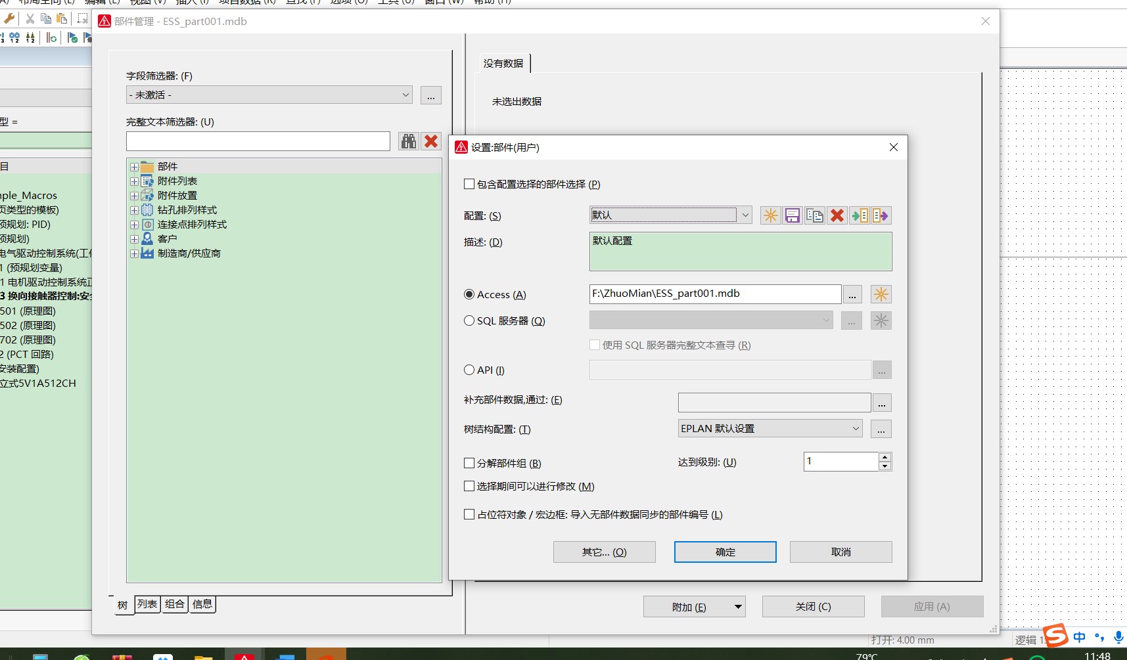The width and height of the screenshot is (1127, 660).
Task: Open the 树结构配置 dropdown
Action: [855, 429]
